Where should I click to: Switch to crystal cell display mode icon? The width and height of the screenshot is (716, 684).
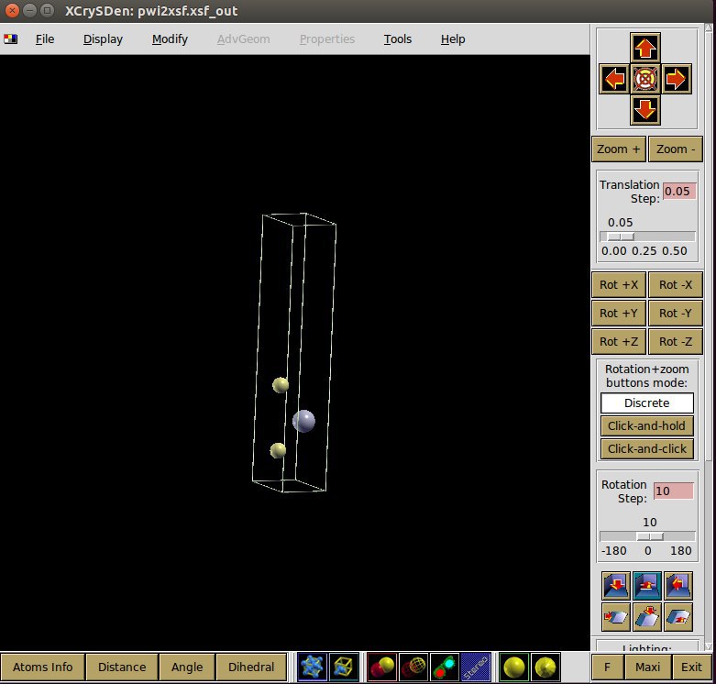pos(312,667)
